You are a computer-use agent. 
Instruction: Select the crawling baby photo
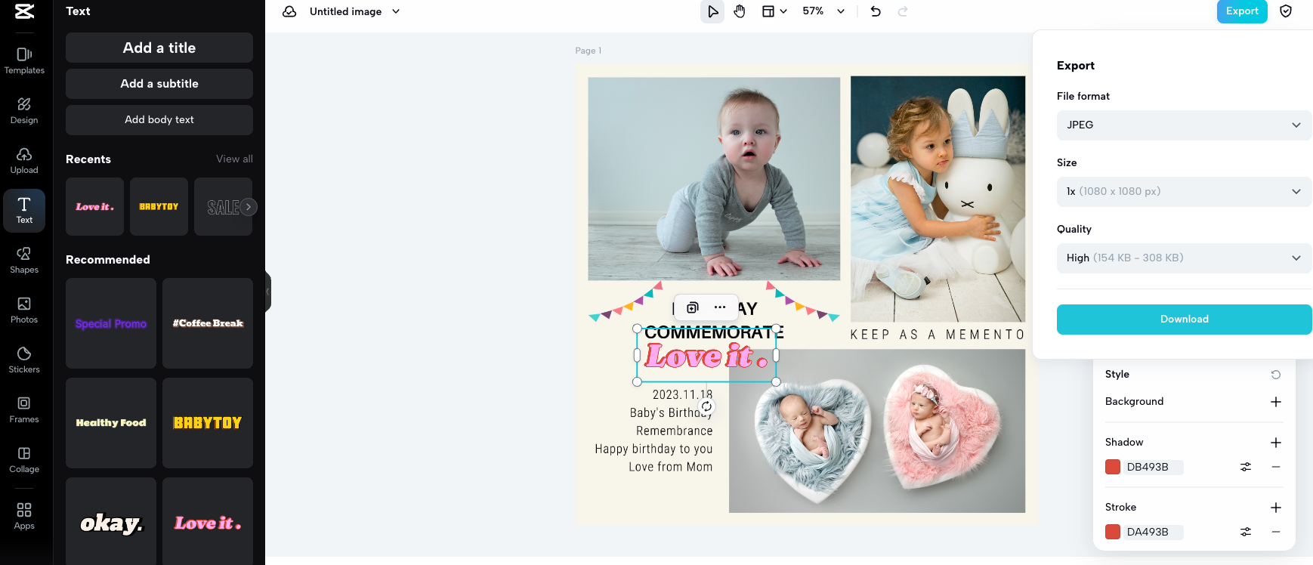714,179
